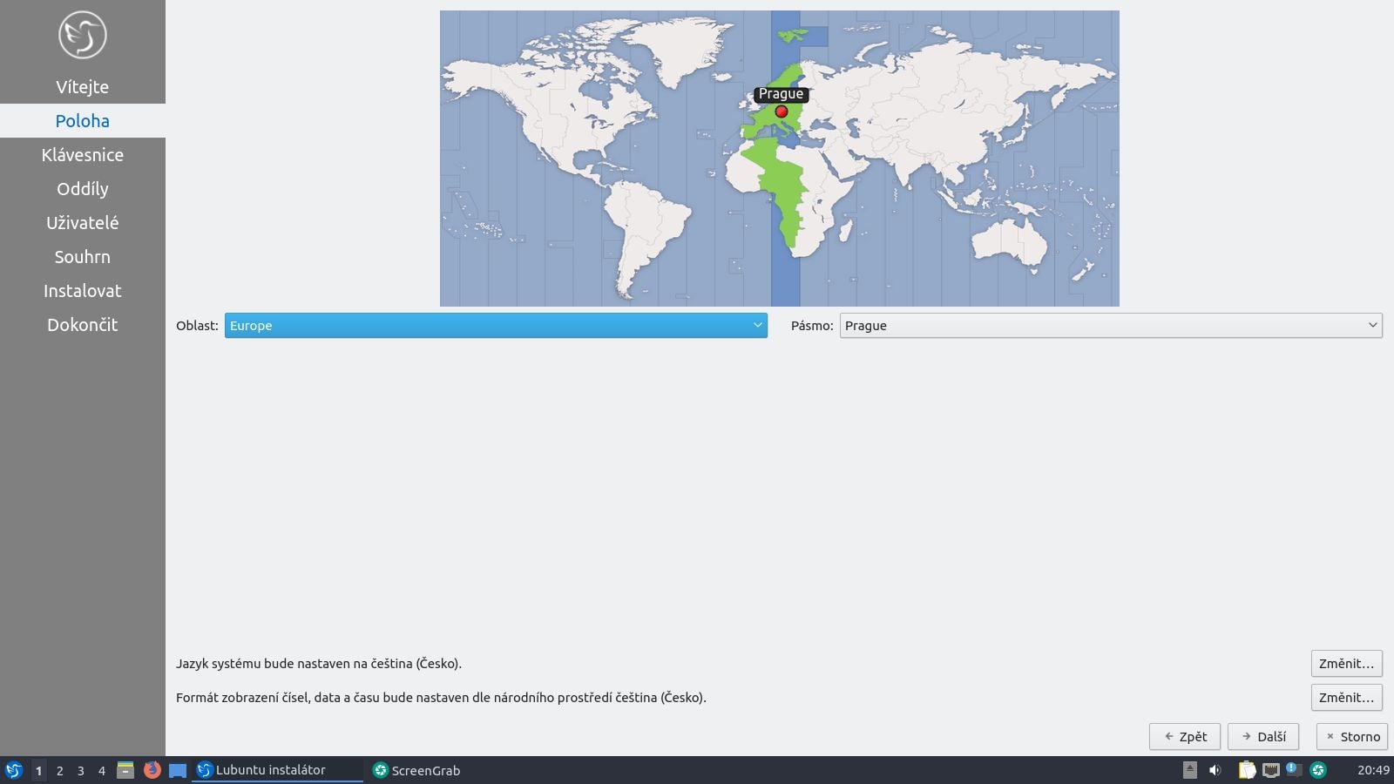The width and height of the screenshot is (1394, 784).
Task: Open the clipboard manager tray icon
Action: tap(1246, 770)
